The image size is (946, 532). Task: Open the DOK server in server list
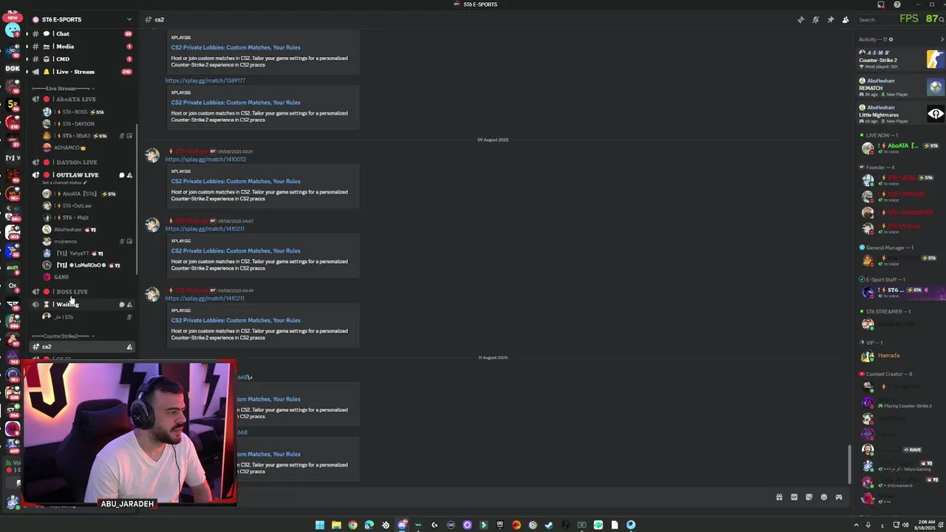pyautogui.click(x=13, y=68)
